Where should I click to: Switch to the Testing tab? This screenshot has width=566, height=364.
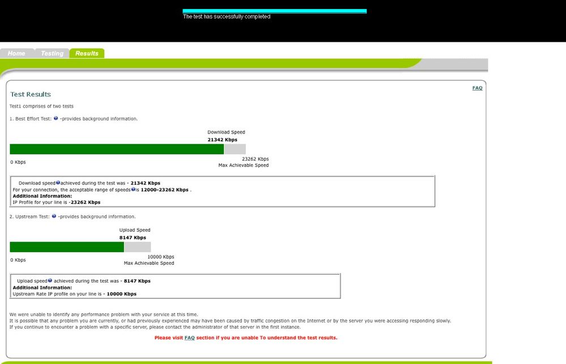tap(52, 53)
